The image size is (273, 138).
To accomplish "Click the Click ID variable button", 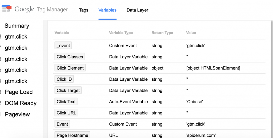I will (x=64, y=79).
